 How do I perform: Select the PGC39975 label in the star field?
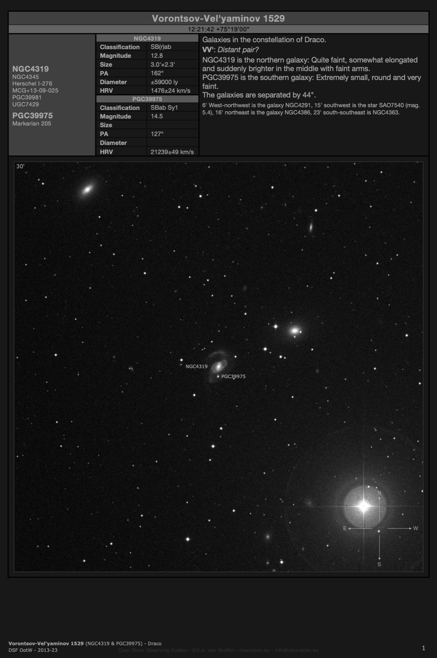point(233,377)
